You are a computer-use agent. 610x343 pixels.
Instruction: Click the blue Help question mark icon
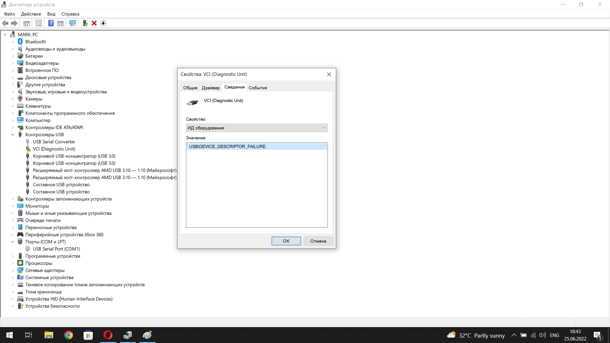pos(51,23)
